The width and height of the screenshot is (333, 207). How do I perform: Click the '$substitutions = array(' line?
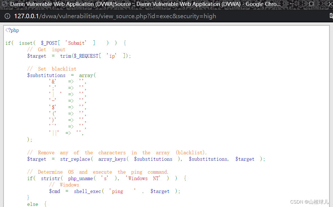pos(61,75)
